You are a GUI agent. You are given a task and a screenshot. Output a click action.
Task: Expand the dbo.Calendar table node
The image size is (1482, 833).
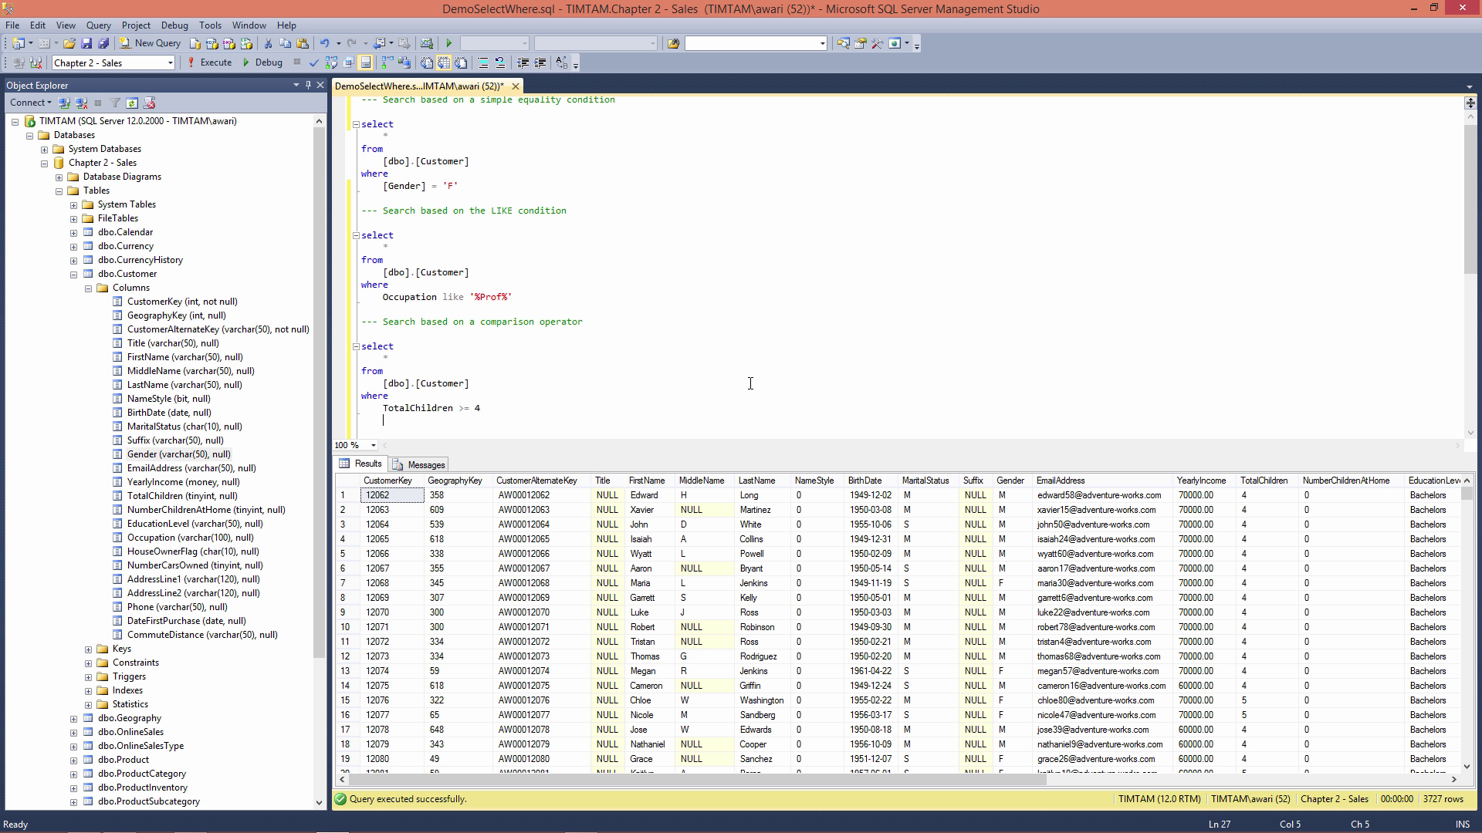pos(73,232)
